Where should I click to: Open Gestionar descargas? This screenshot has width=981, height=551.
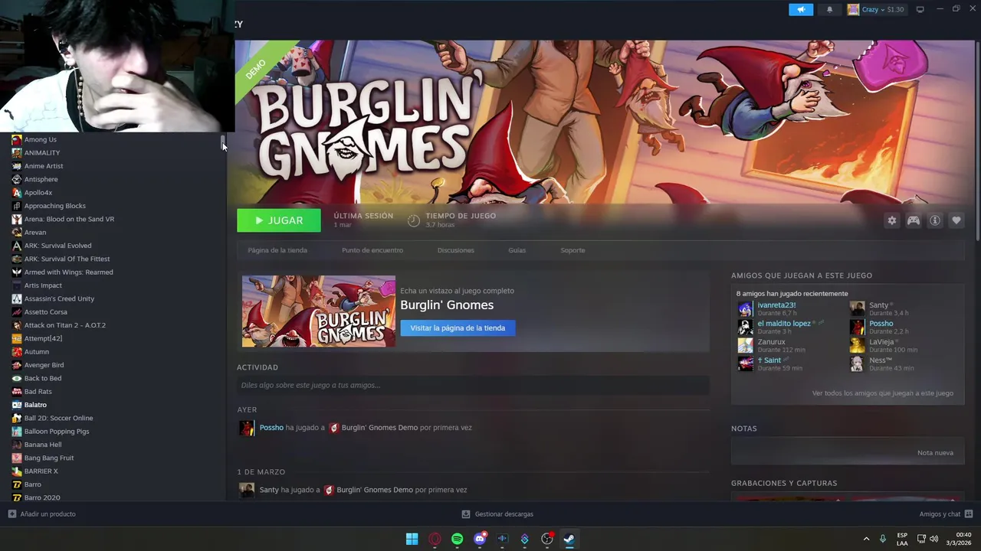[497, 514]
